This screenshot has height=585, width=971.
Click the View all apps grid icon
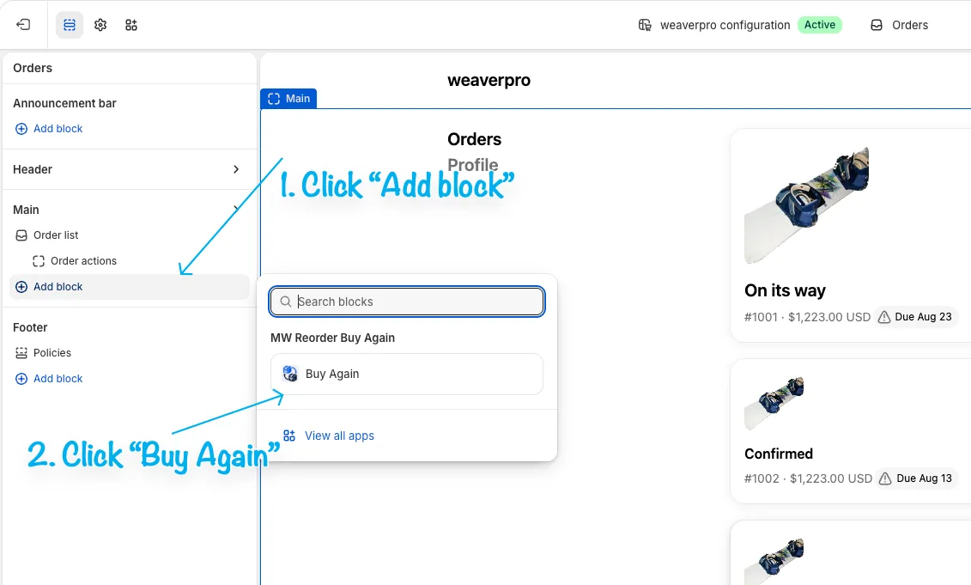289,436
